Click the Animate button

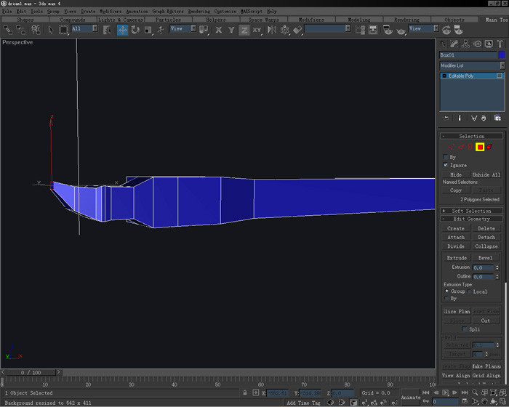click(x=411, y=398)
